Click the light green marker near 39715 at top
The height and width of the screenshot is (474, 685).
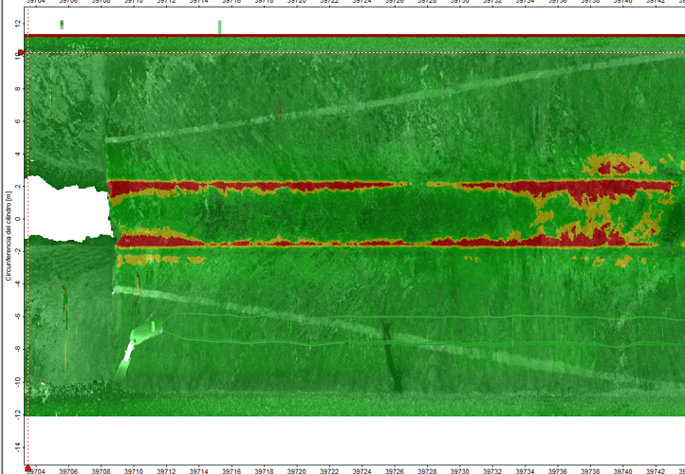click(x=219, y=27)
